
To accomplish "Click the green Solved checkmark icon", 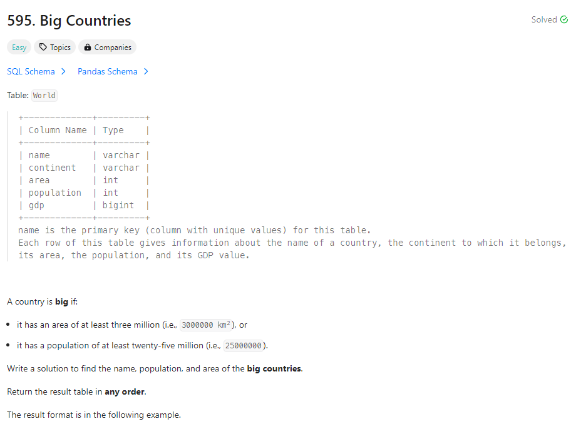I will click(565, 19).
